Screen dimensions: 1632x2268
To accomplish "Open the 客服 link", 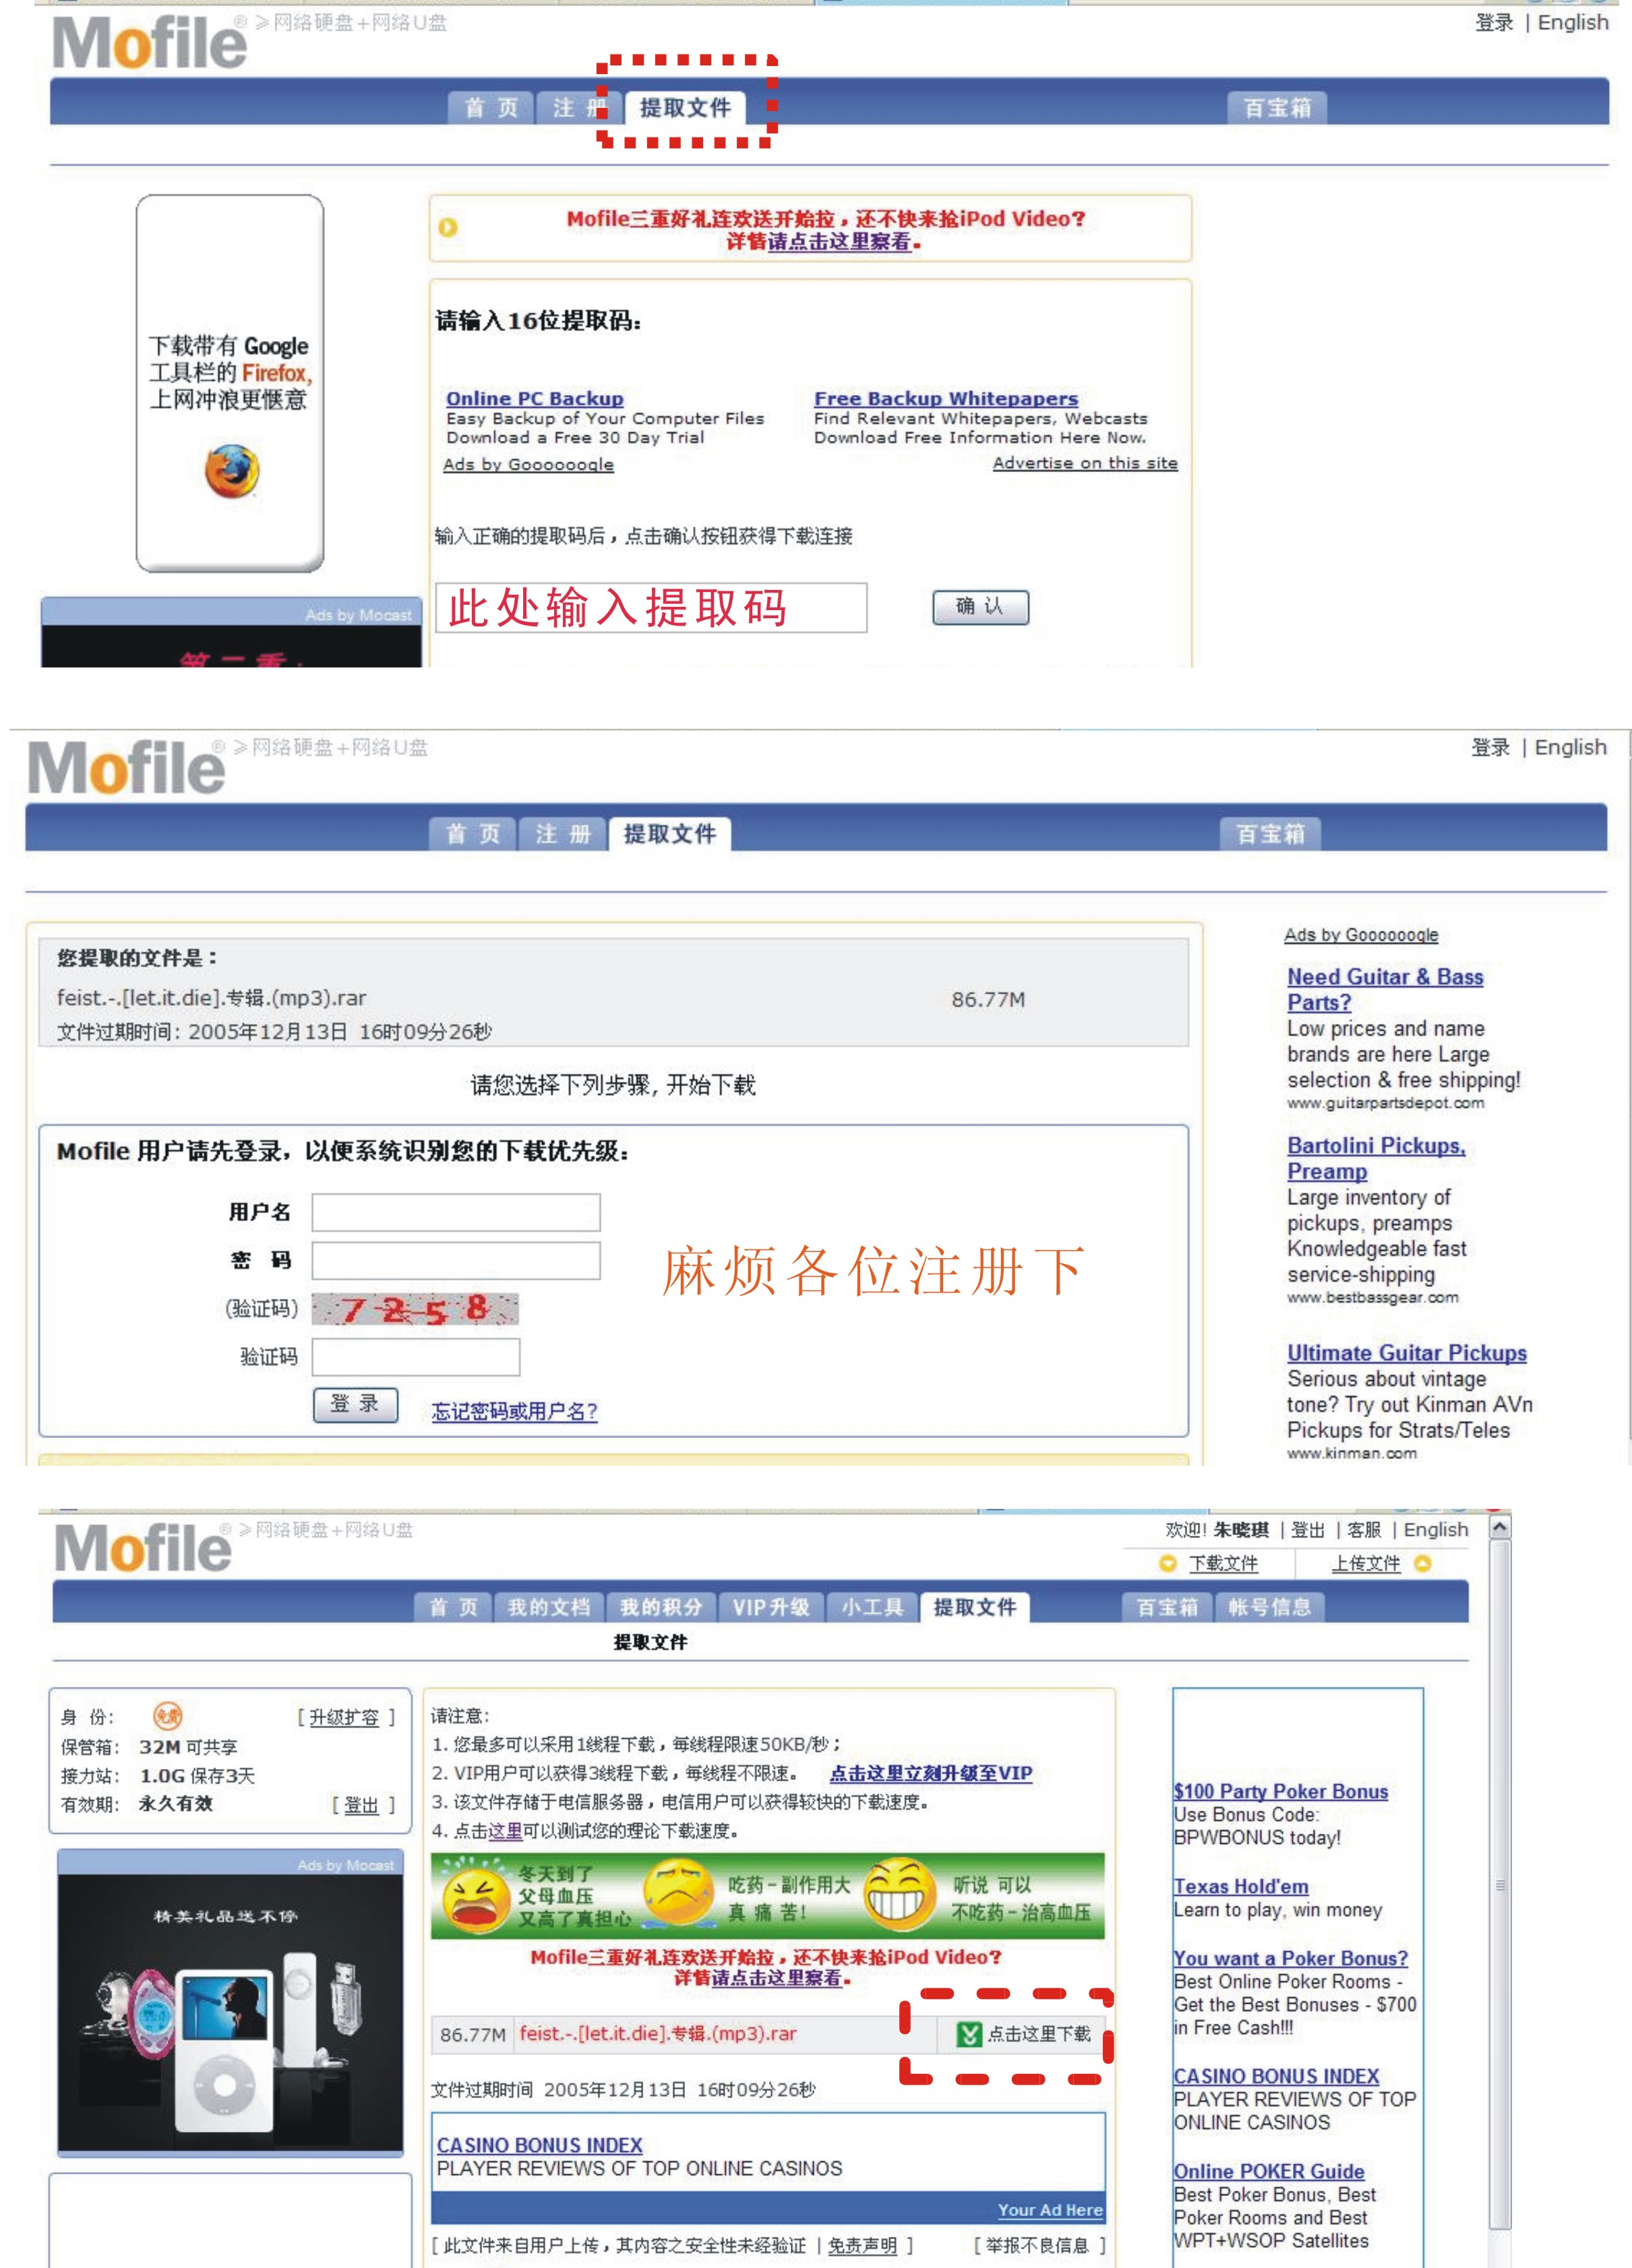I will (x=1363, y=1530).
